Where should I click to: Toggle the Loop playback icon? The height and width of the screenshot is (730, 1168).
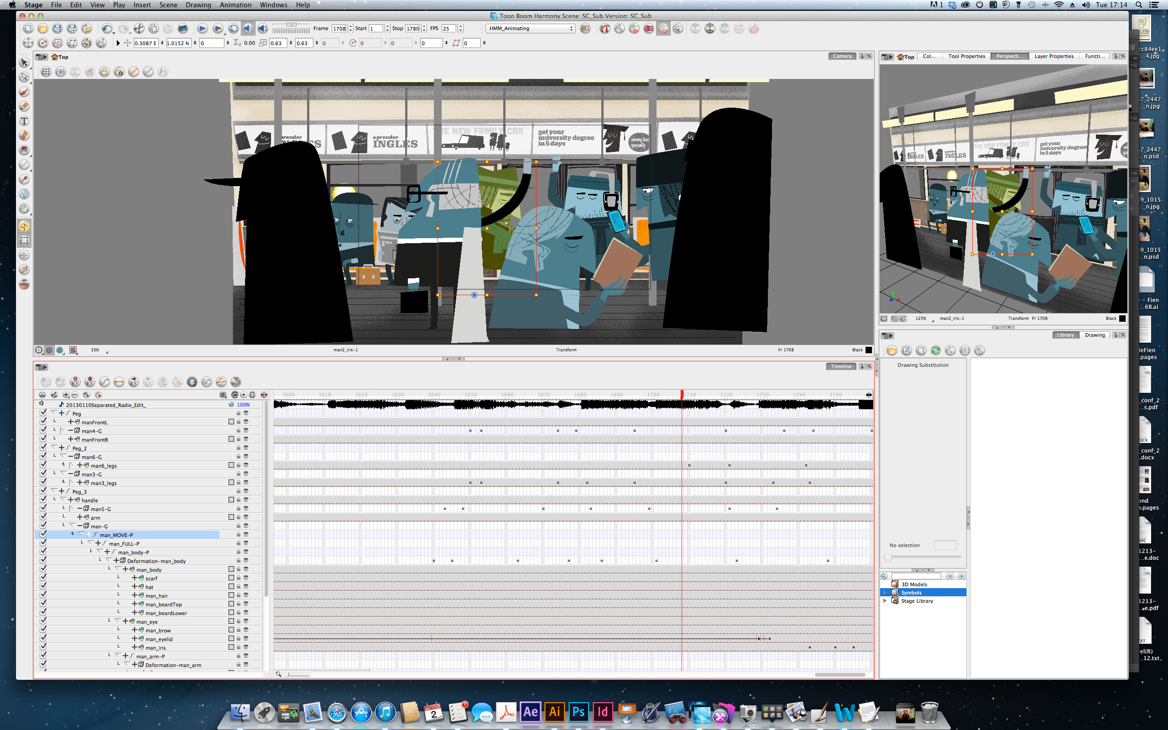coord(233,28)
